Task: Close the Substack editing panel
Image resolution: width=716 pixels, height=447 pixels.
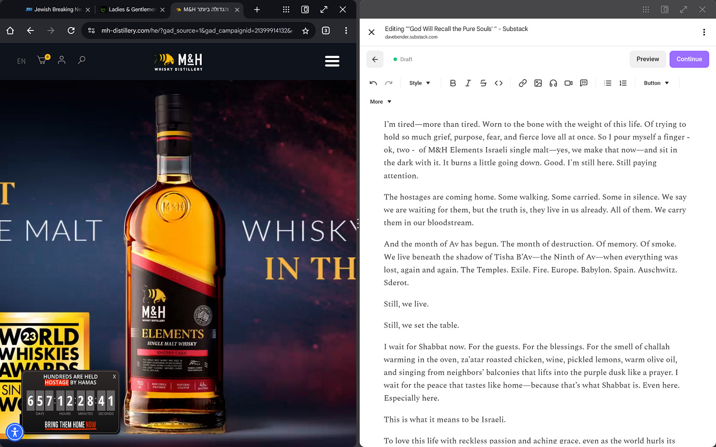Action: [372, 32]
